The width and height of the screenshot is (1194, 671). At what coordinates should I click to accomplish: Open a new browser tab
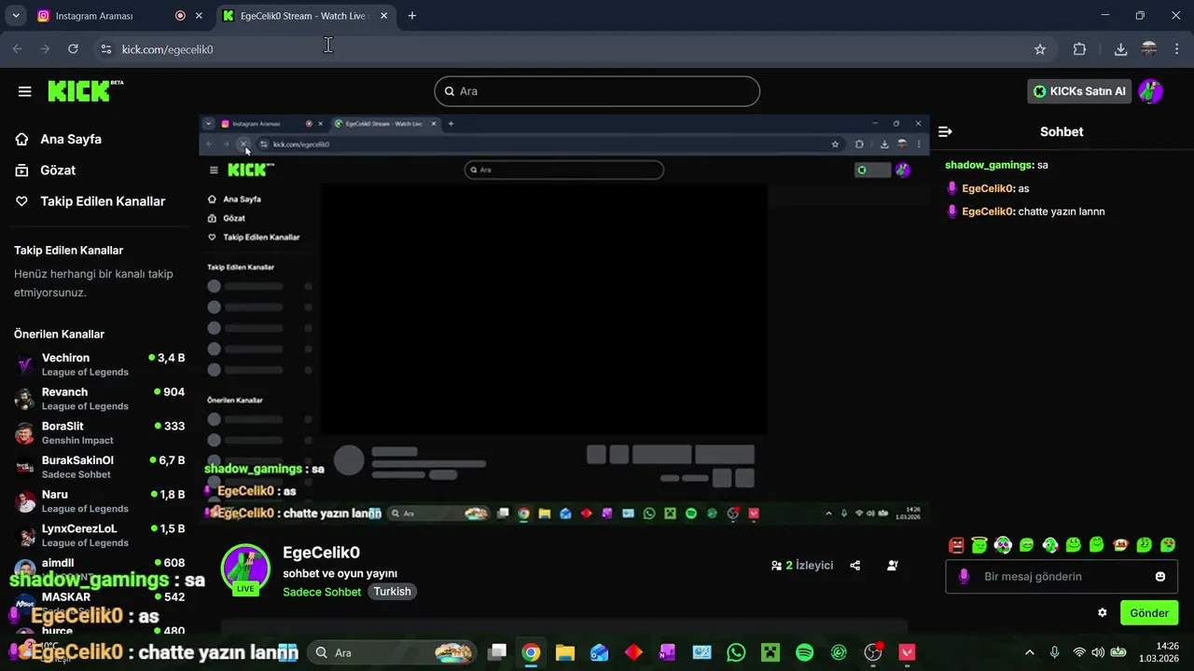tap(412, 16)
